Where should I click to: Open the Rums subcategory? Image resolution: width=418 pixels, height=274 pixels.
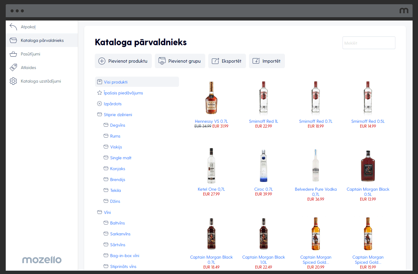point(115,136)
